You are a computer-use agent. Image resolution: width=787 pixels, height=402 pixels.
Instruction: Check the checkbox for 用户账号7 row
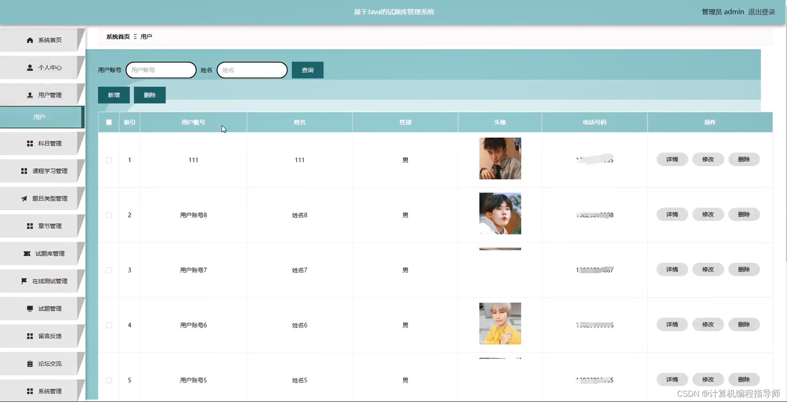coord(109,270)
